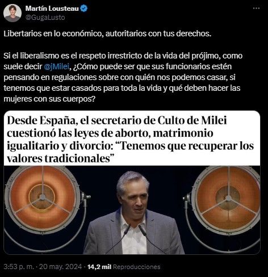Image resolution: width=268 pixels, height=277 pixels.
Task: Open Martín Lousteau's profile avatar
Action: [x=12, y=13]
